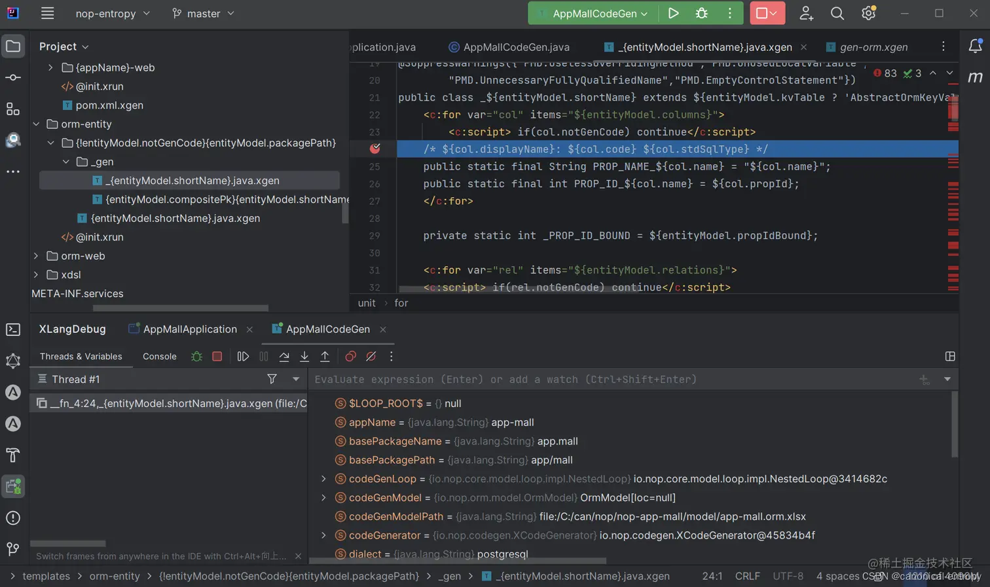Change UTF-8 encoding in status bar

pyautogui.click(x=788, y=576)
